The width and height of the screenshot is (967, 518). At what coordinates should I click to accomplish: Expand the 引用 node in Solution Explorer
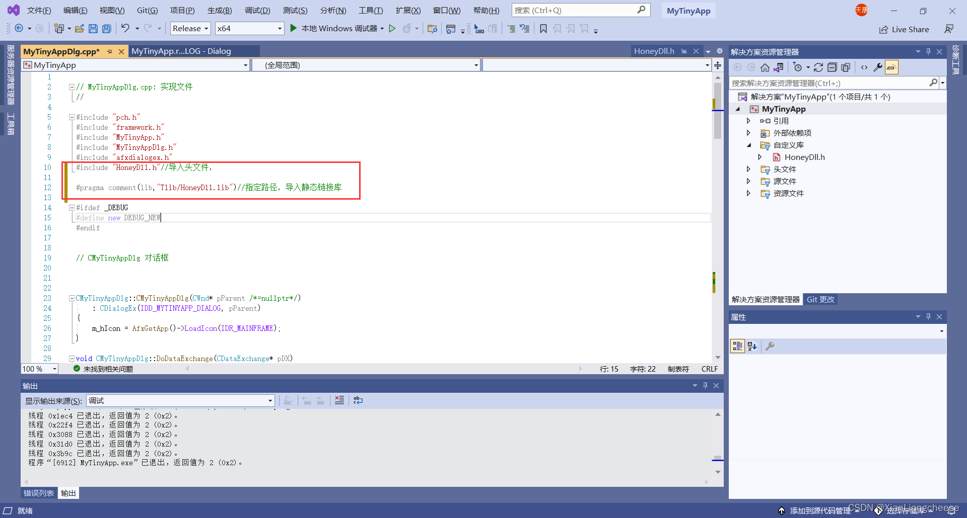[748, 121]
